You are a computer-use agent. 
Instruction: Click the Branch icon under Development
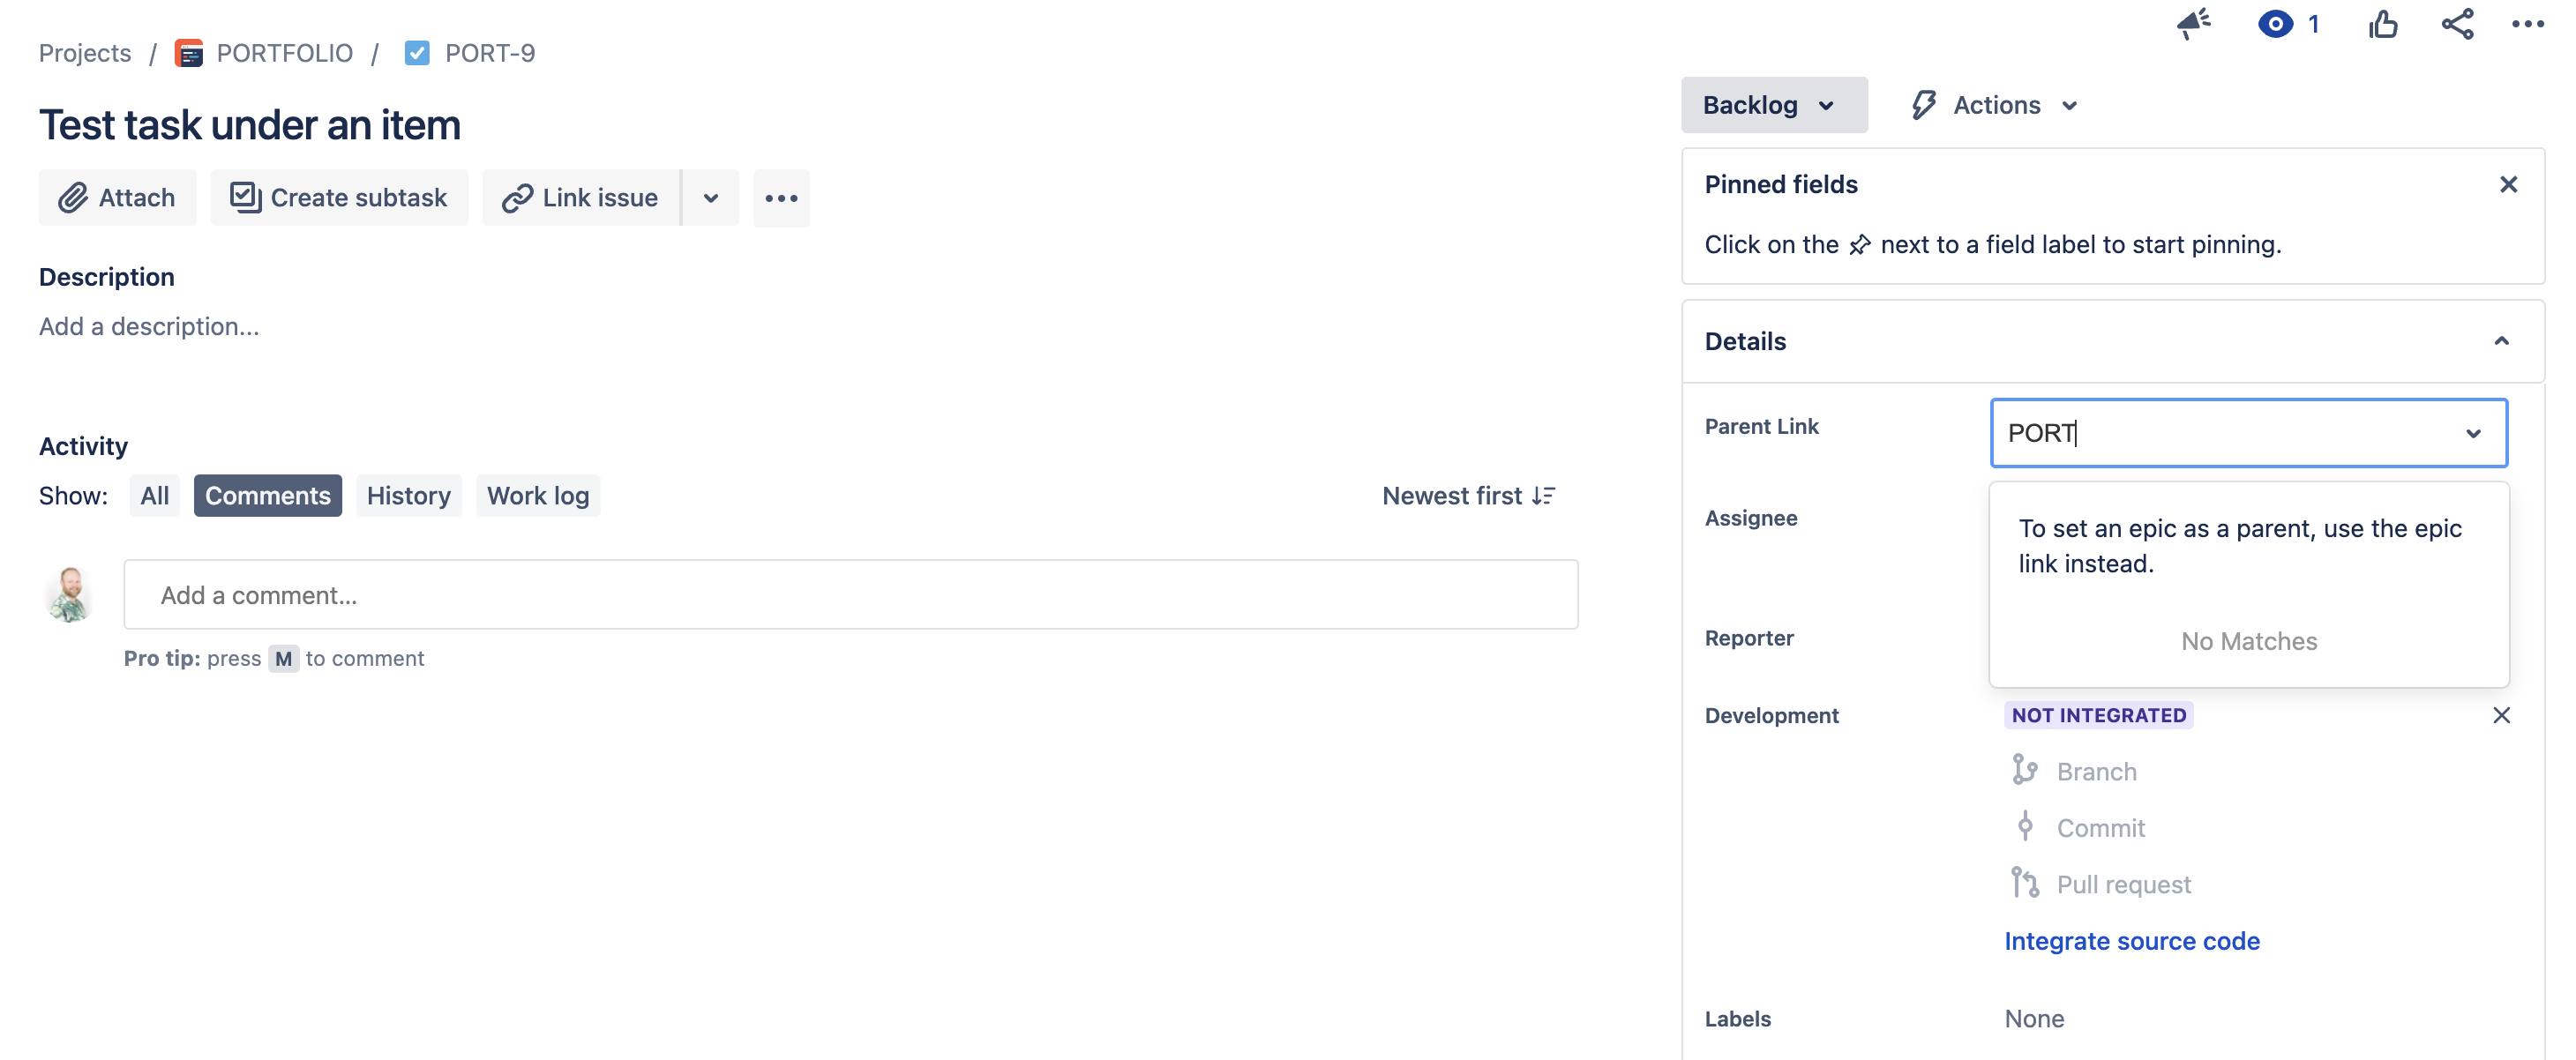[2026, 770]
